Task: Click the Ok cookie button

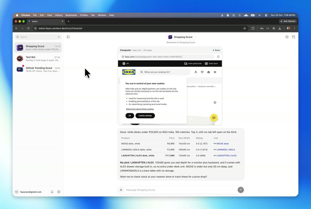Action: click(x=130, y=116)
